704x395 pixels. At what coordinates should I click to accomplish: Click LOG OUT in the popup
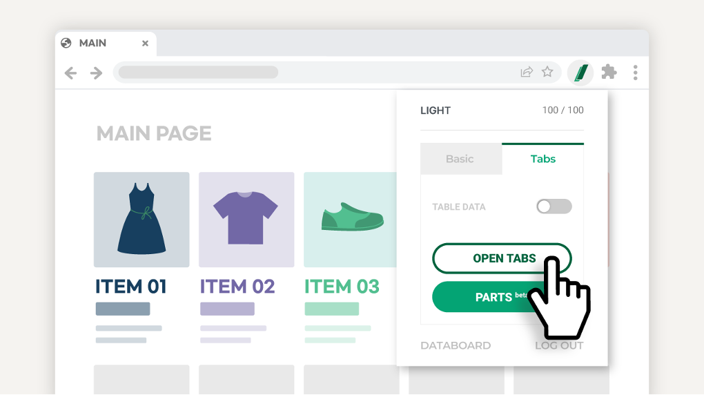point(559,345)
